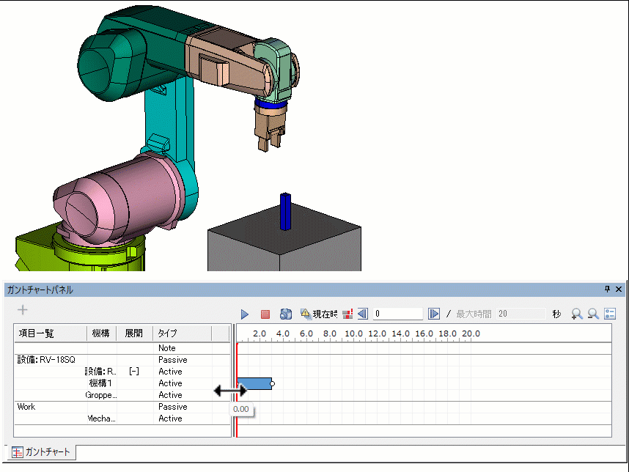Close the ガントチャートパネル panel
The width and height of the screenshot is (629, 472).
click(619, 290)
